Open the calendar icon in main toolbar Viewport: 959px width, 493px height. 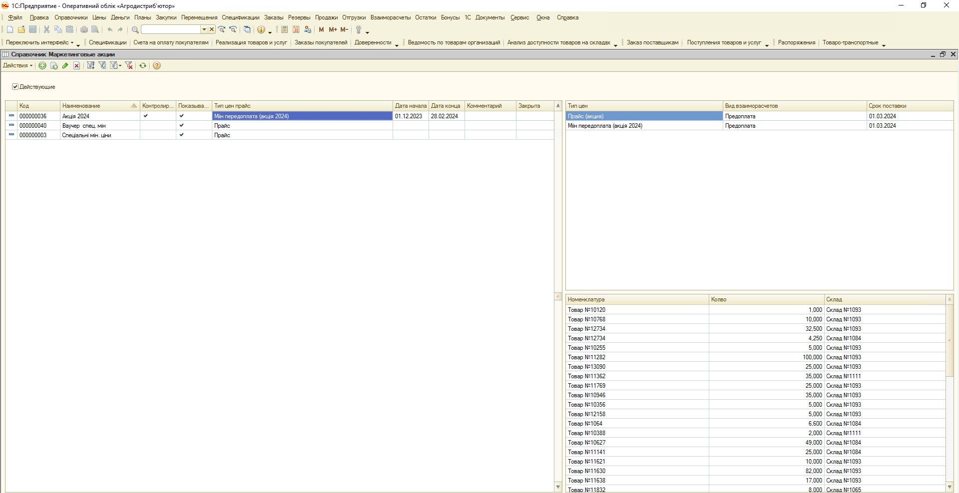point(296,29)
